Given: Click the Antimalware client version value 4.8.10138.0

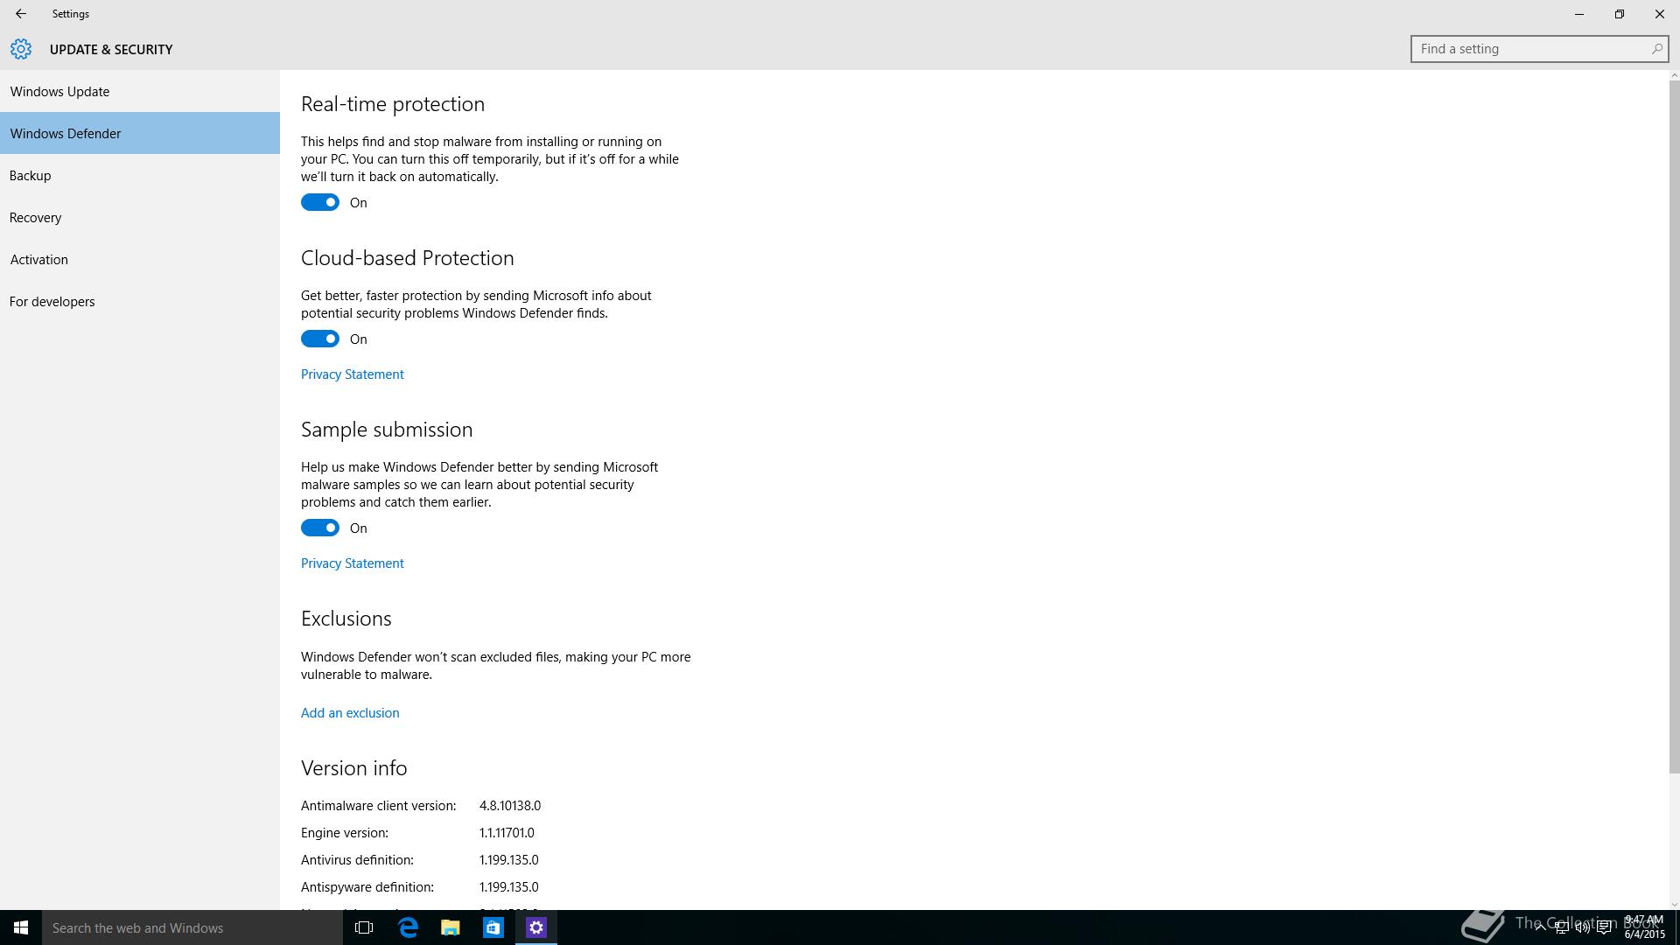Looking at the screenshot, I should 510,806.
